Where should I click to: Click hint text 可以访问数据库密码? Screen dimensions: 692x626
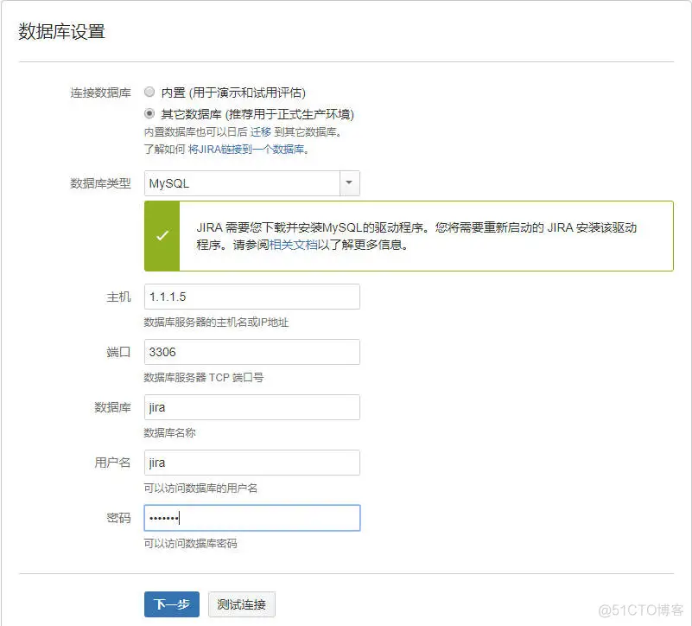(x=191, y=543)
